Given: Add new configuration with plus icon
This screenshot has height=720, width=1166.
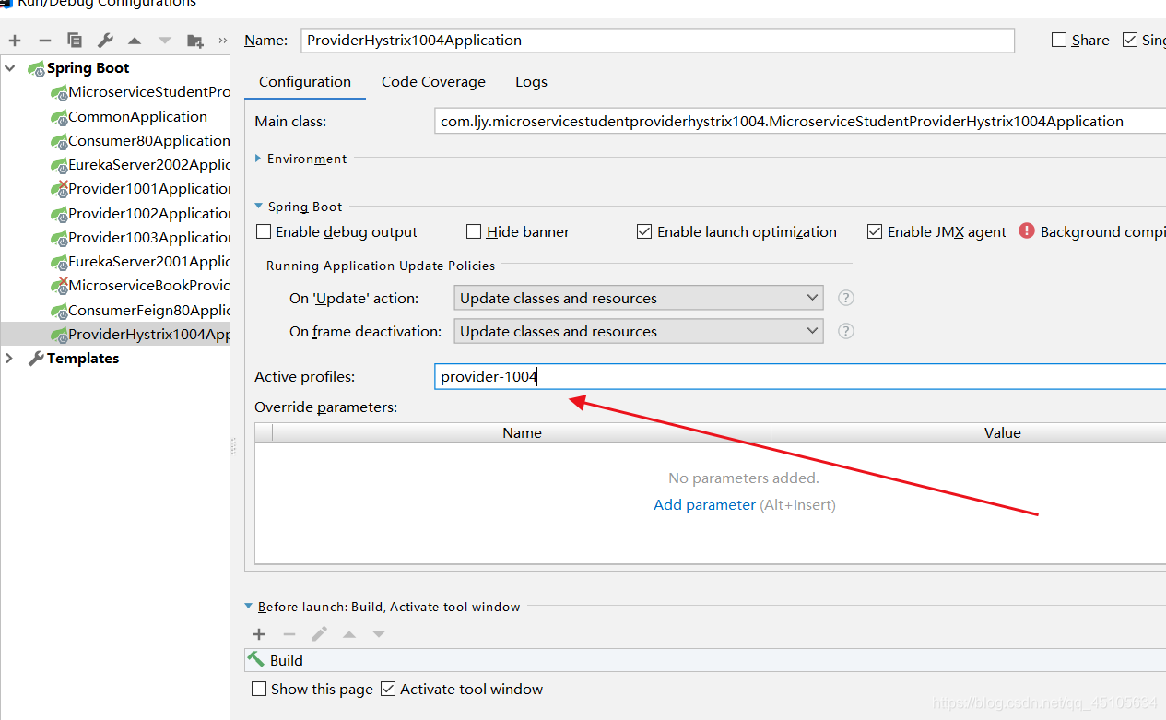Looking at the screenshot, I should [x=15, y=41].
